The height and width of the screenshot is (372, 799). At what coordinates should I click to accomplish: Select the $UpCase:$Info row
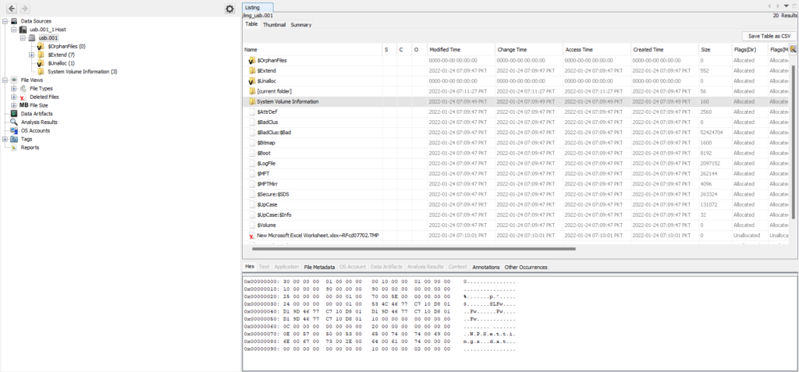point(517,215)
